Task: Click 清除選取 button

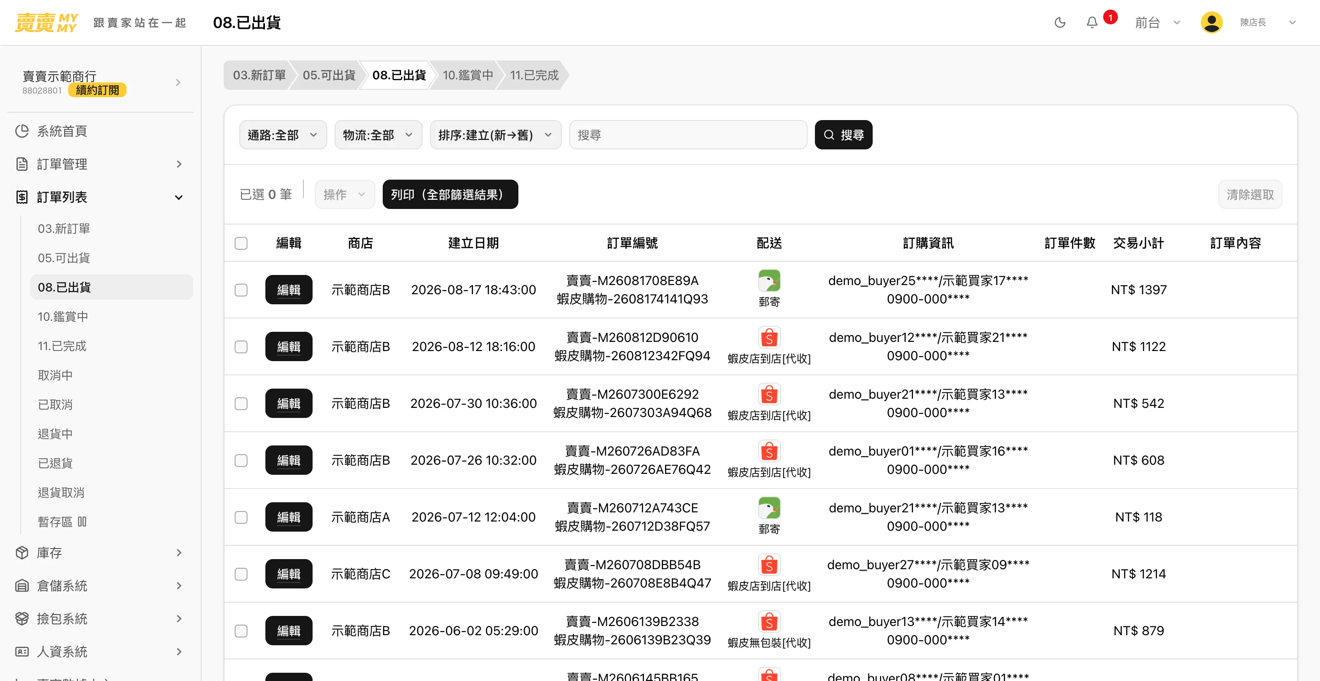Action: click(1250, 194)
